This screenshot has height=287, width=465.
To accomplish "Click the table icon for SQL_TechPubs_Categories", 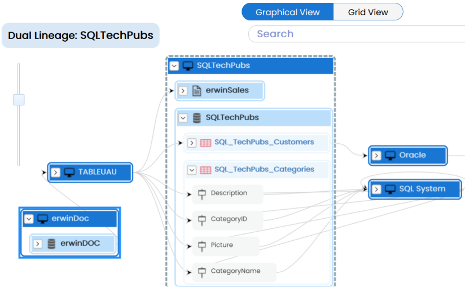I will point(205,170).
